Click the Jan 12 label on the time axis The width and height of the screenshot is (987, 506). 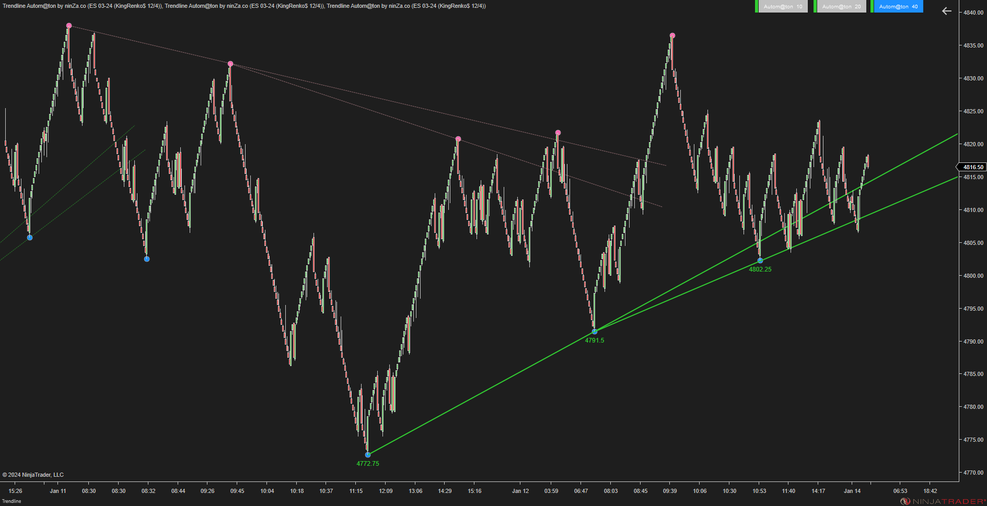click(x=520, y=491)
